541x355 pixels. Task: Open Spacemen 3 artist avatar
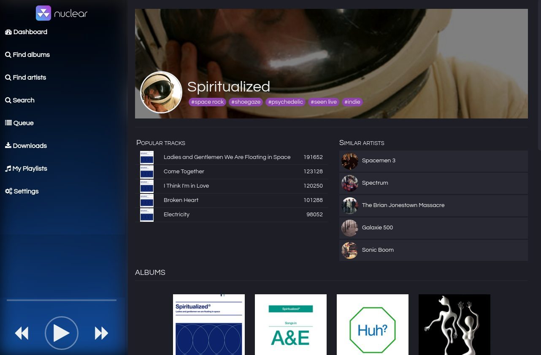coord(350,161)
